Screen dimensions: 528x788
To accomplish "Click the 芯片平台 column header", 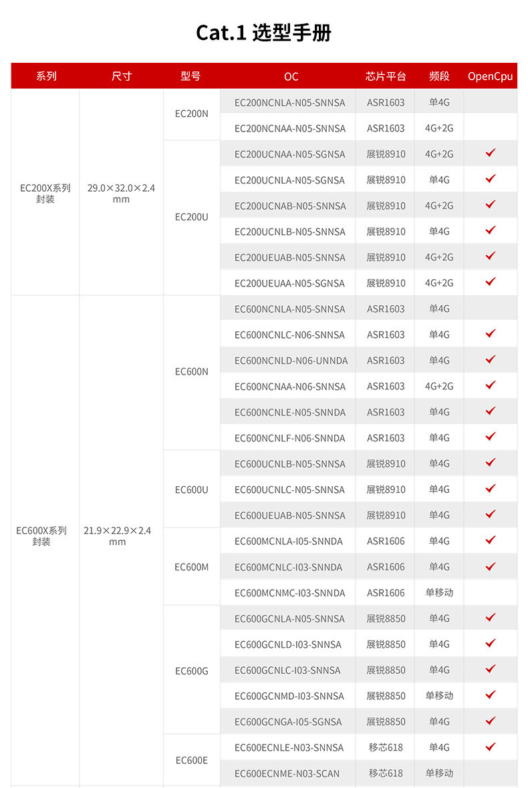I will tap(386, 76).
